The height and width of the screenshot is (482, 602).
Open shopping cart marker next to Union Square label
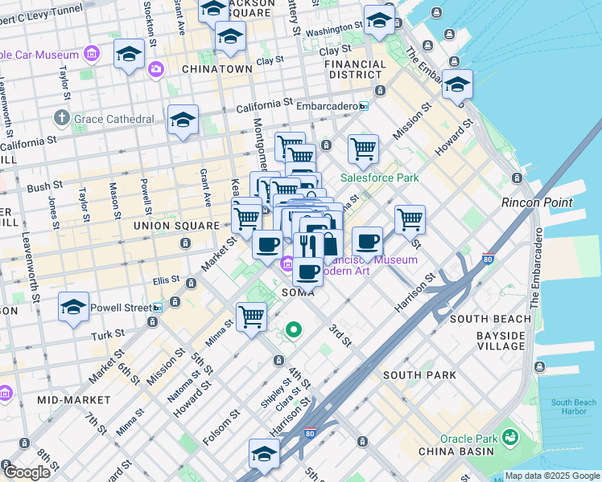pos(246,222)
